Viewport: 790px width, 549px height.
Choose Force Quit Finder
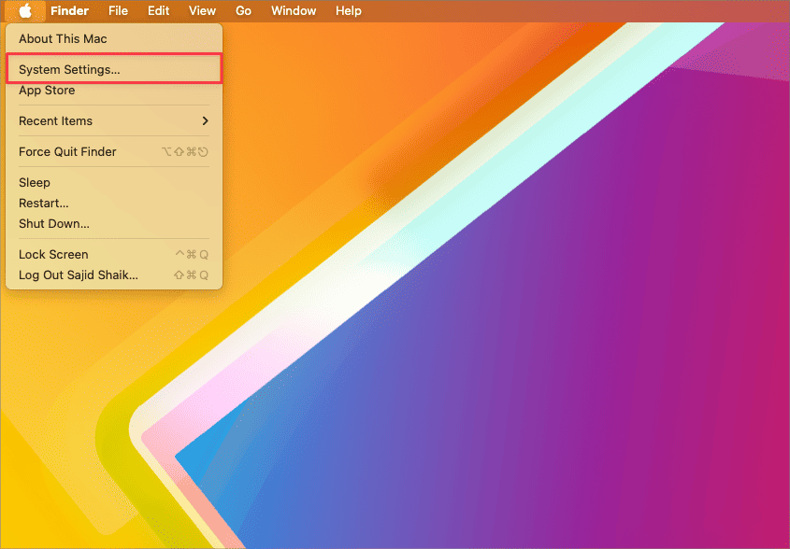click(67, 152)
